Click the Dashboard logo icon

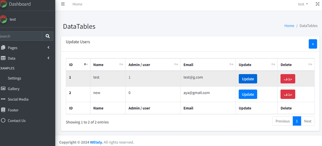pyautogui.click(x=3, y=4)
